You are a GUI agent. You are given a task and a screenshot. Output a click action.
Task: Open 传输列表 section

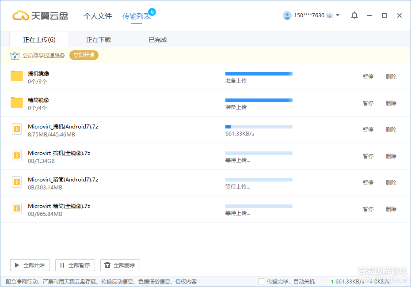coord(136,16)
